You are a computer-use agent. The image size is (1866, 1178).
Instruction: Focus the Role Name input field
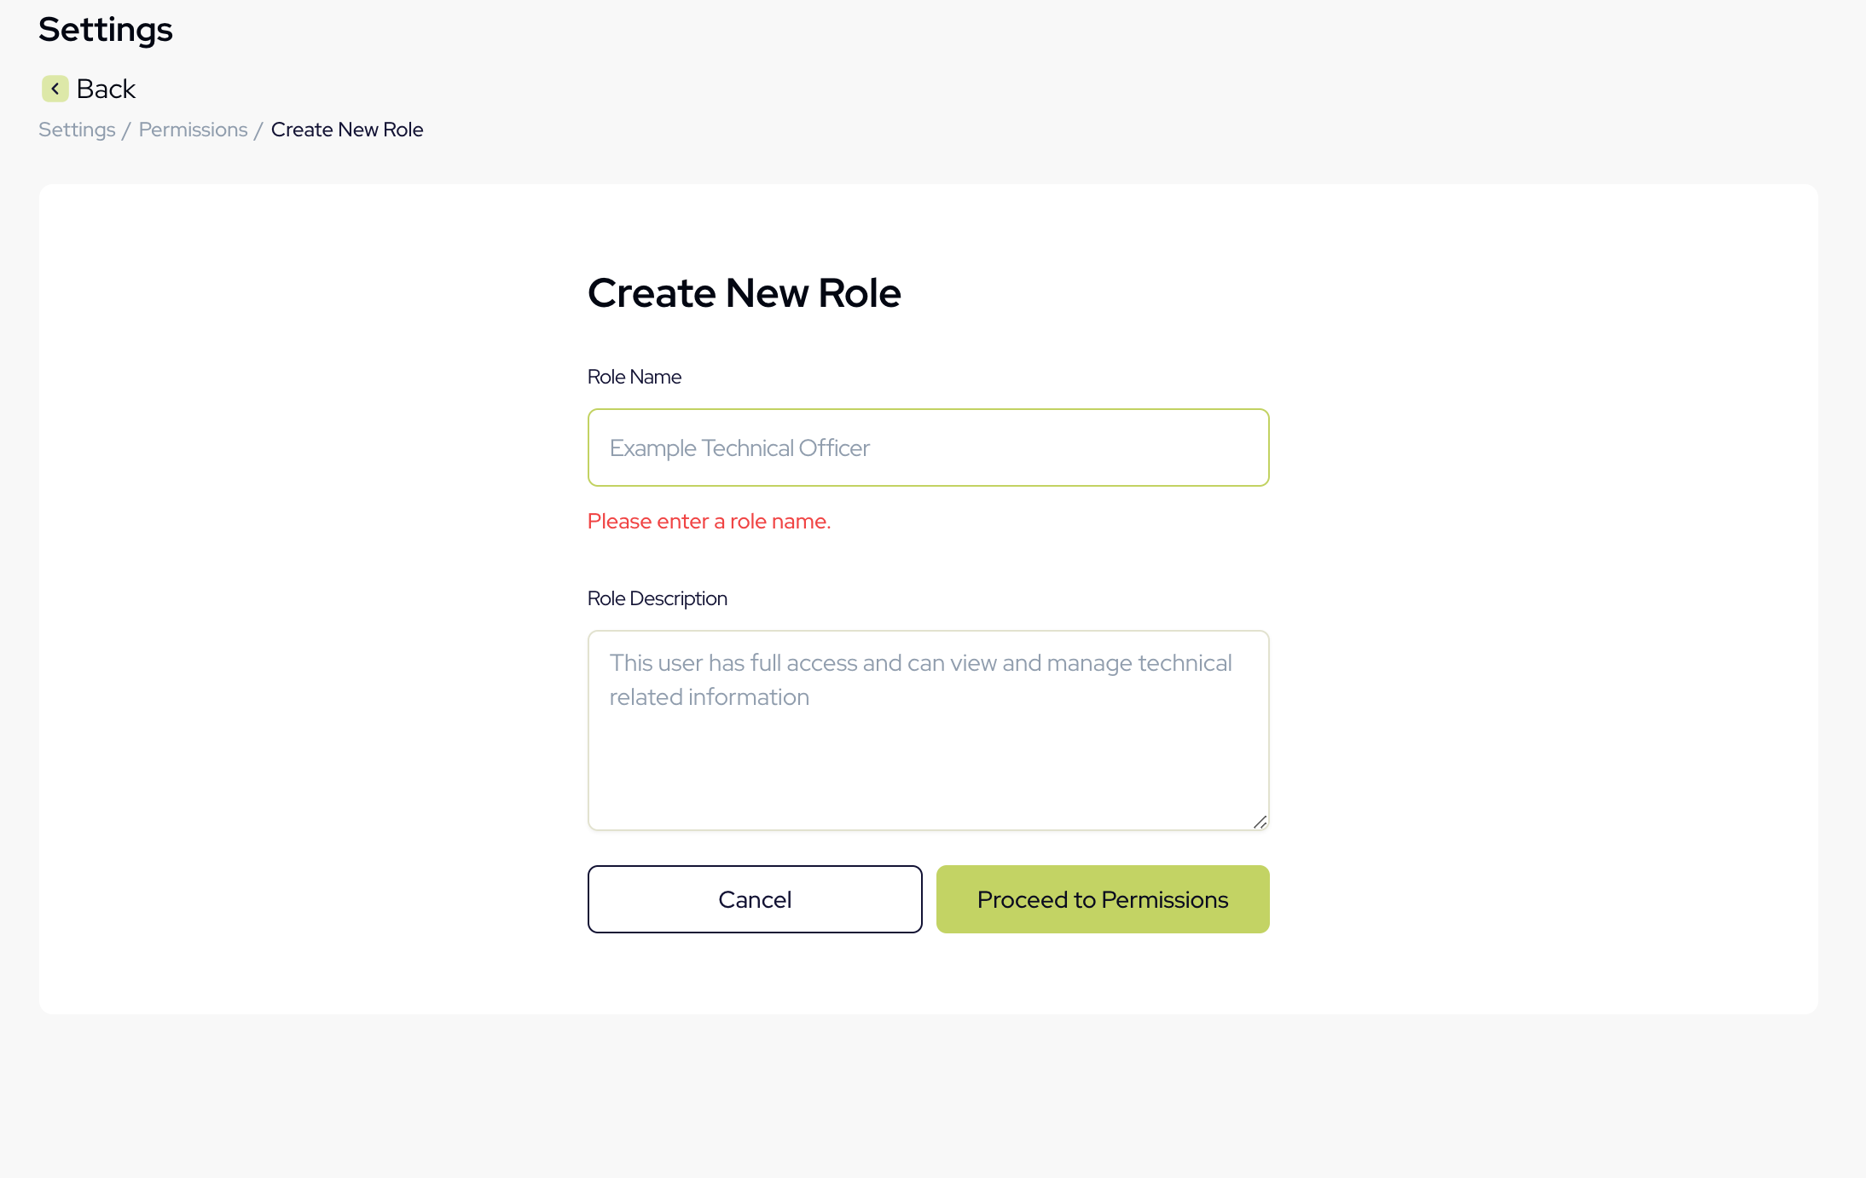coord(928,447)
